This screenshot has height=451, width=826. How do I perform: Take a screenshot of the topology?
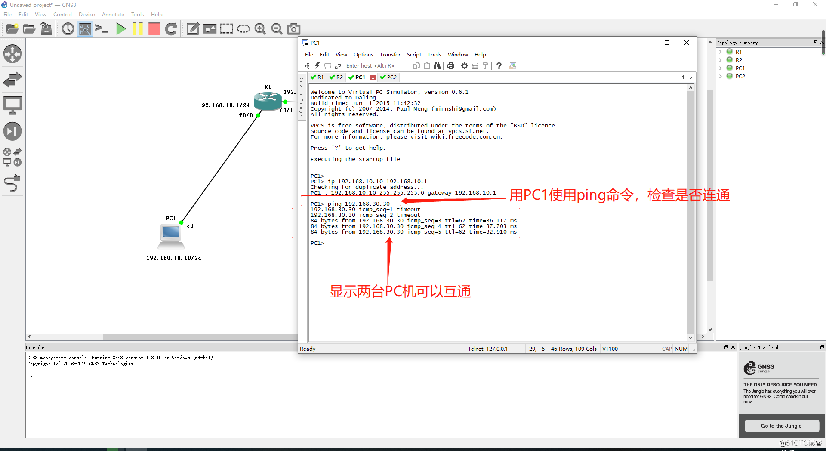[294, 29]
